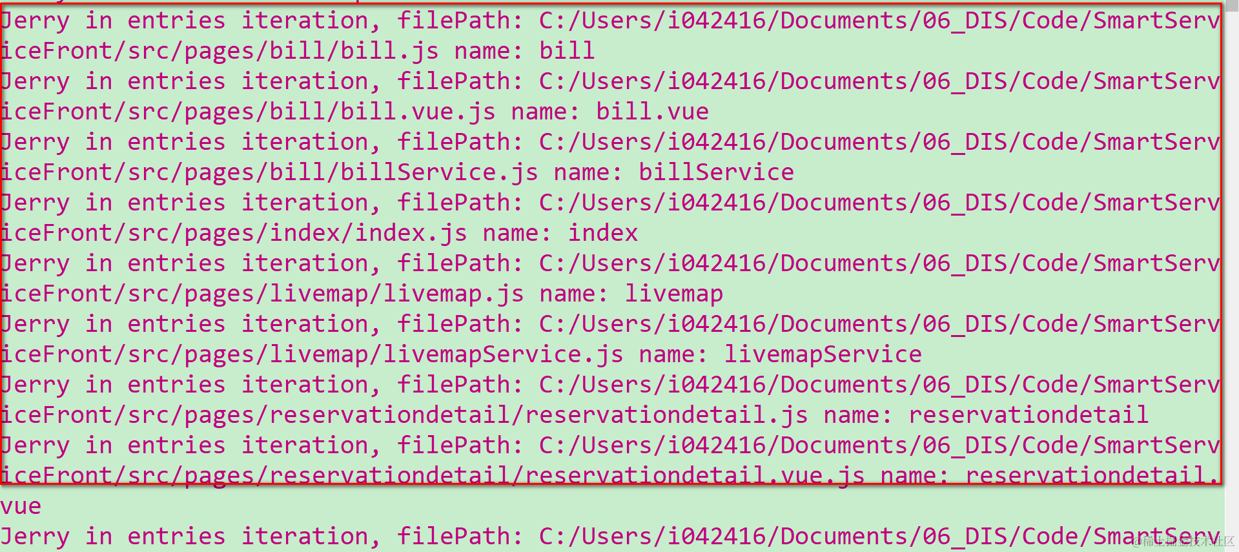1239x552 pixels.
Task: Click the 'bill.vue.js' file name
Action: 418,112
